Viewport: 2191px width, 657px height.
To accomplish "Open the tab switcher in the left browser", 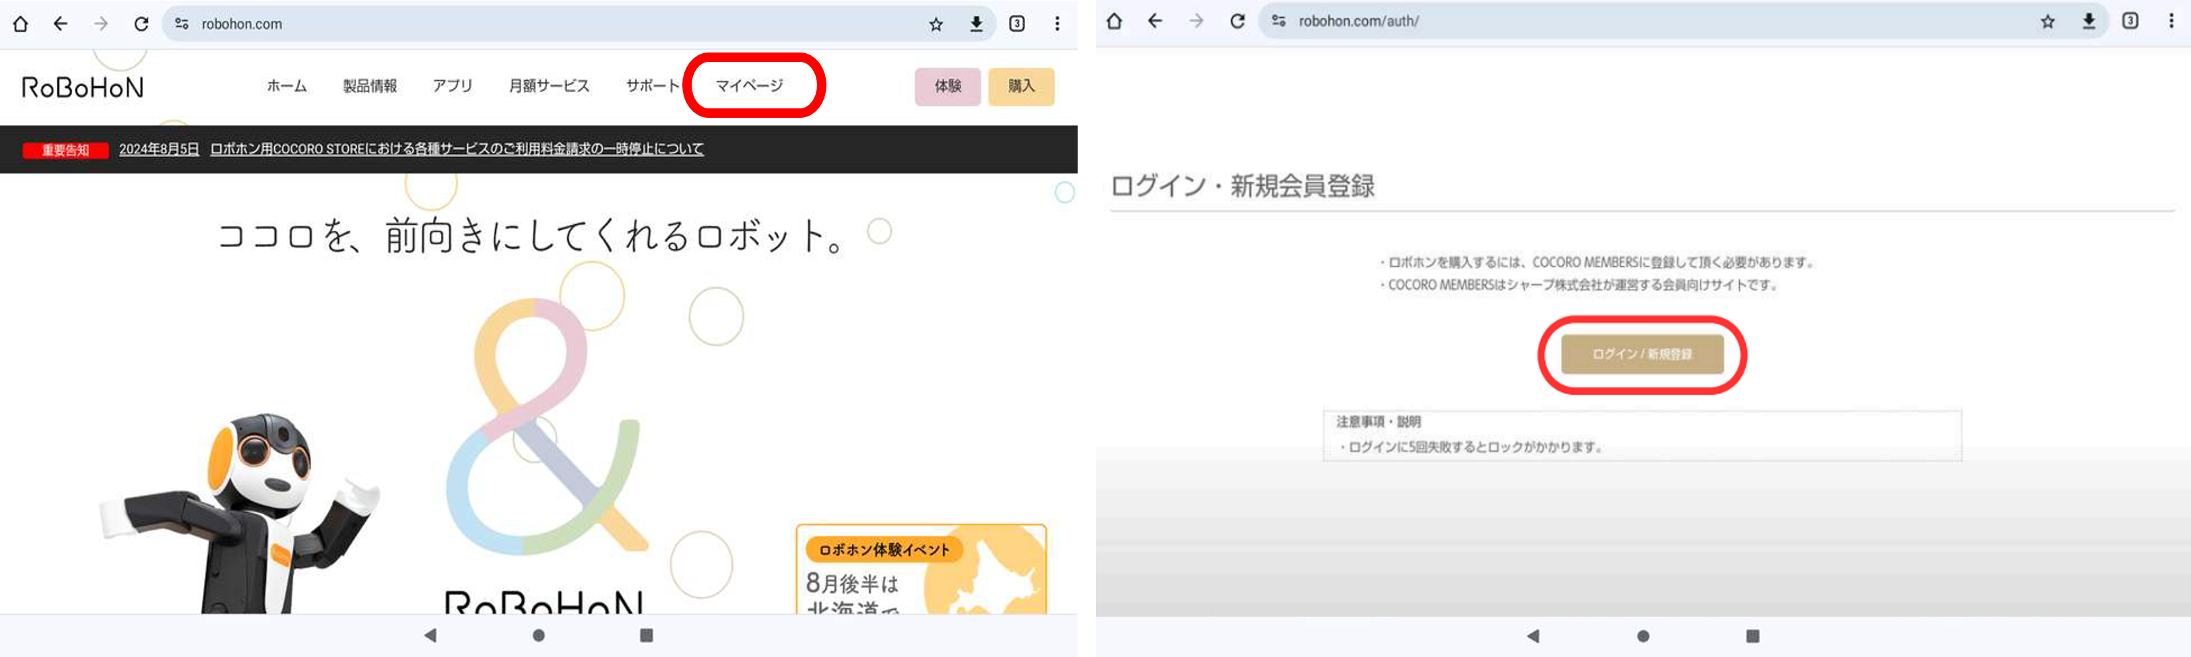I will (1016, 24).
